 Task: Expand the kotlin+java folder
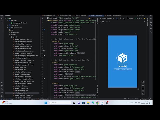tap(7, 25)
